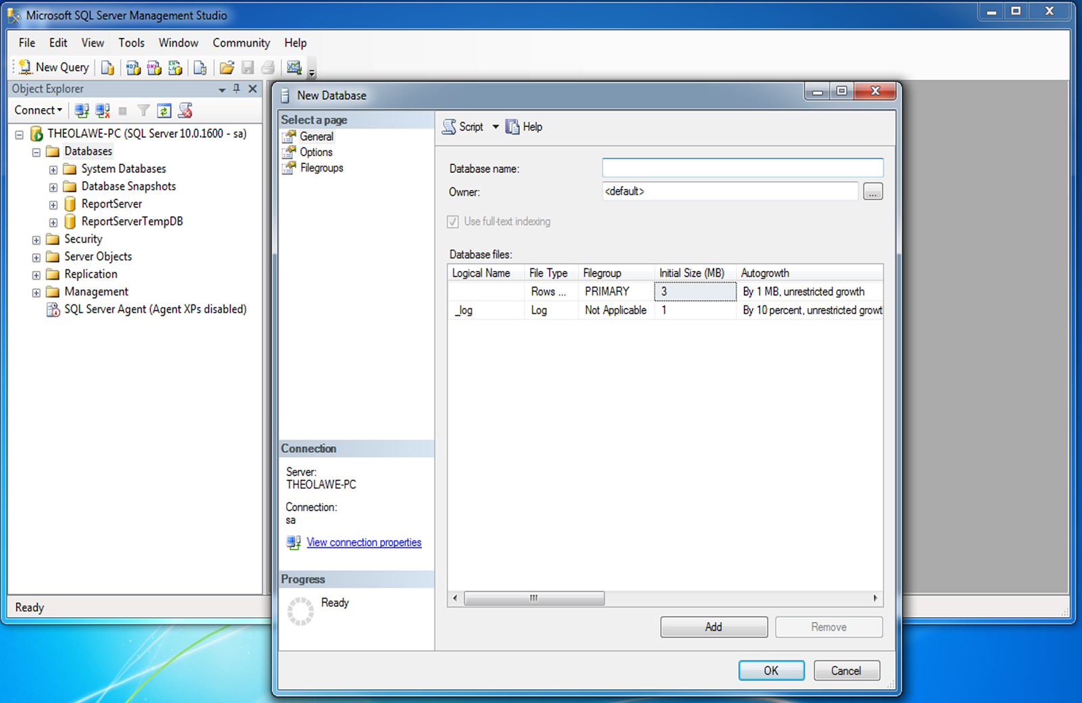Image resolution: width=1082 pixels, height=703 pixels.
Task: Select the THEOLAWE-PC server tree item
Action: click(x=147, y=133)
